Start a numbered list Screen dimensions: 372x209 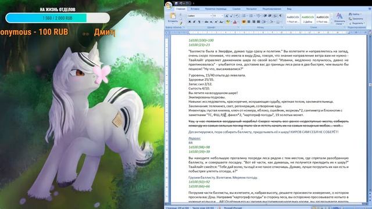point(251,16)
